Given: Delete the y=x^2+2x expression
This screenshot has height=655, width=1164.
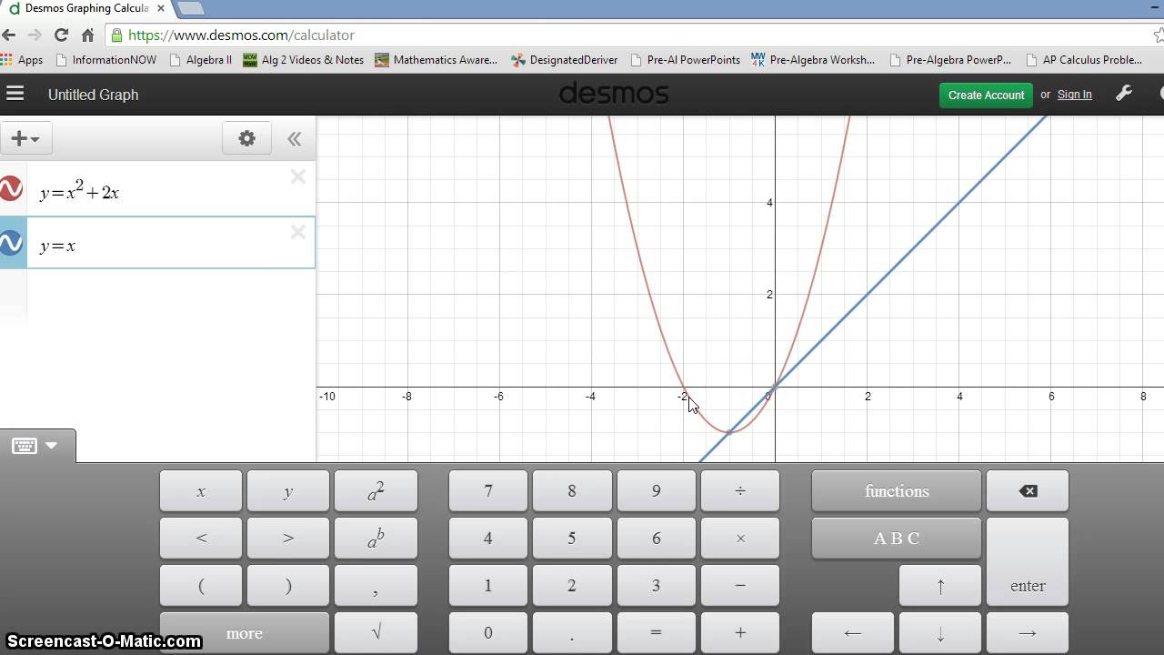Looking at the screenshot, I should (x=298, y=177).
